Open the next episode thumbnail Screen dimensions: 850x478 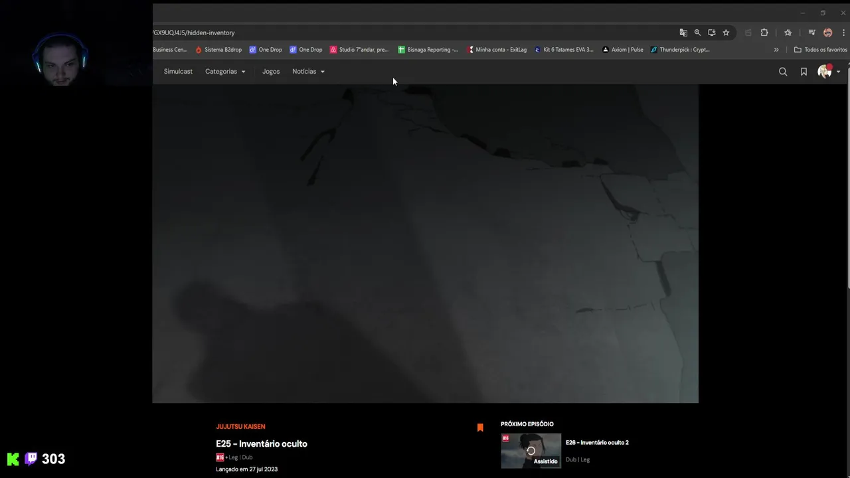tap(531, 451)
